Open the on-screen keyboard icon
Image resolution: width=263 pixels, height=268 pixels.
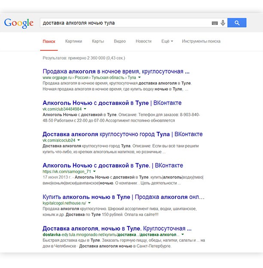click(x=214, y=23)
